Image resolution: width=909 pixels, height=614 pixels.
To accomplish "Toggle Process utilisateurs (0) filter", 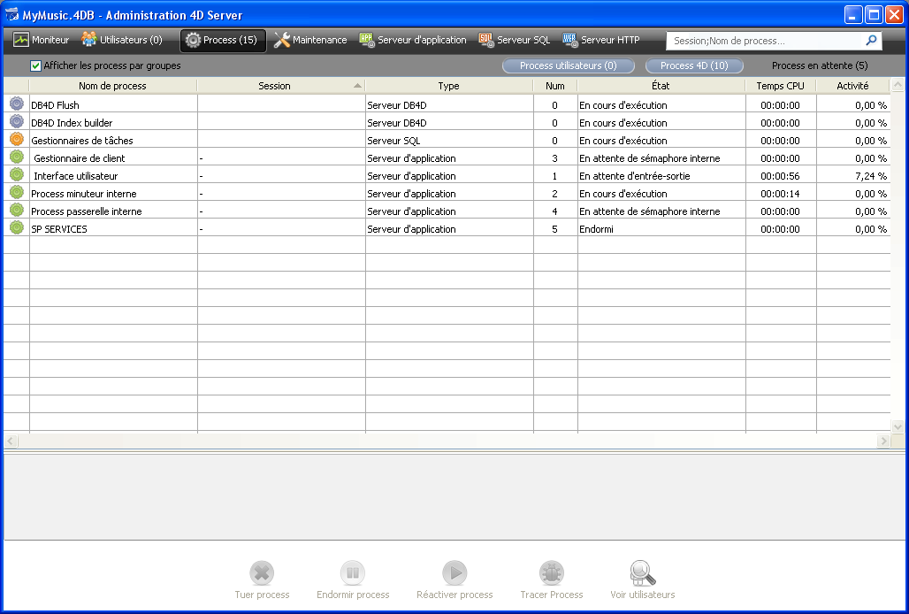I will [568, 65].
